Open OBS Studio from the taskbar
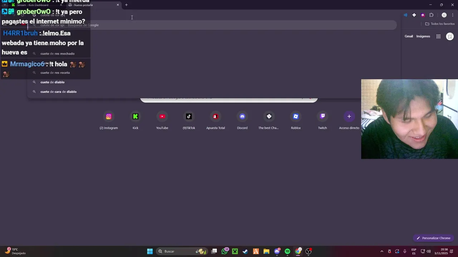The width and height of the screenshot is (458, 257). (308, 251)
